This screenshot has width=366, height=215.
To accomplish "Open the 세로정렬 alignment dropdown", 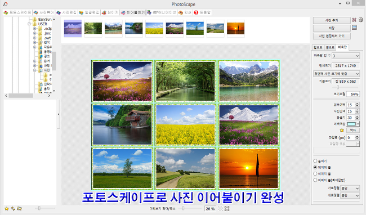I will 350,195.
